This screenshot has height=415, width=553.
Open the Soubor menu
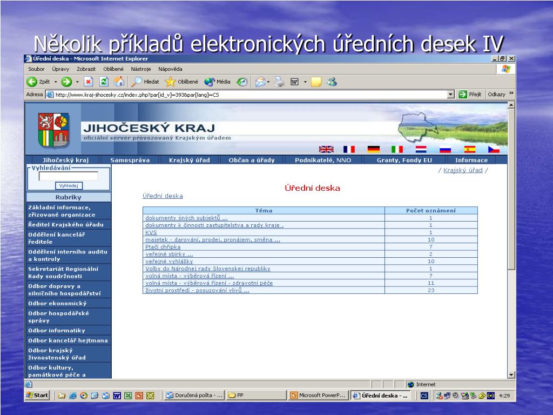click(x=36, y=69)
